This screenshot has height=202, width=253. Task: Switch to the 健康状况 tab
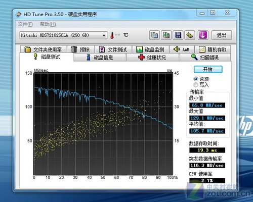coord(152,58)
